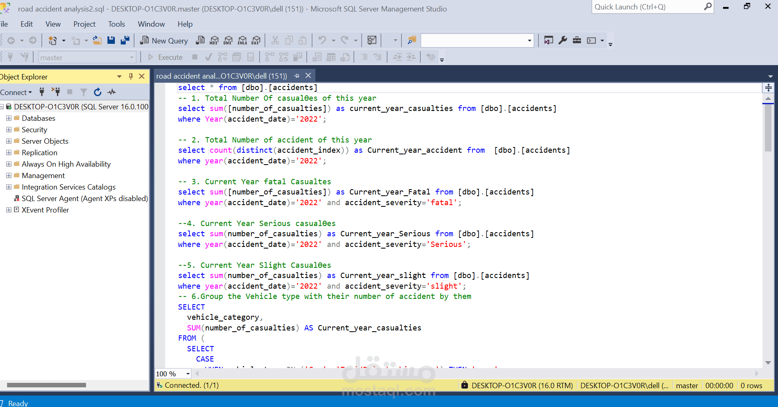Toggle pin on the road accident query tab
The image size is (778, 407).
(297, 76)
